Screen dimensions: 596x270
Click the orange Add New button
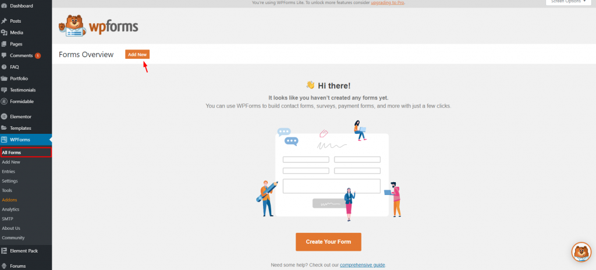(137, 54)
